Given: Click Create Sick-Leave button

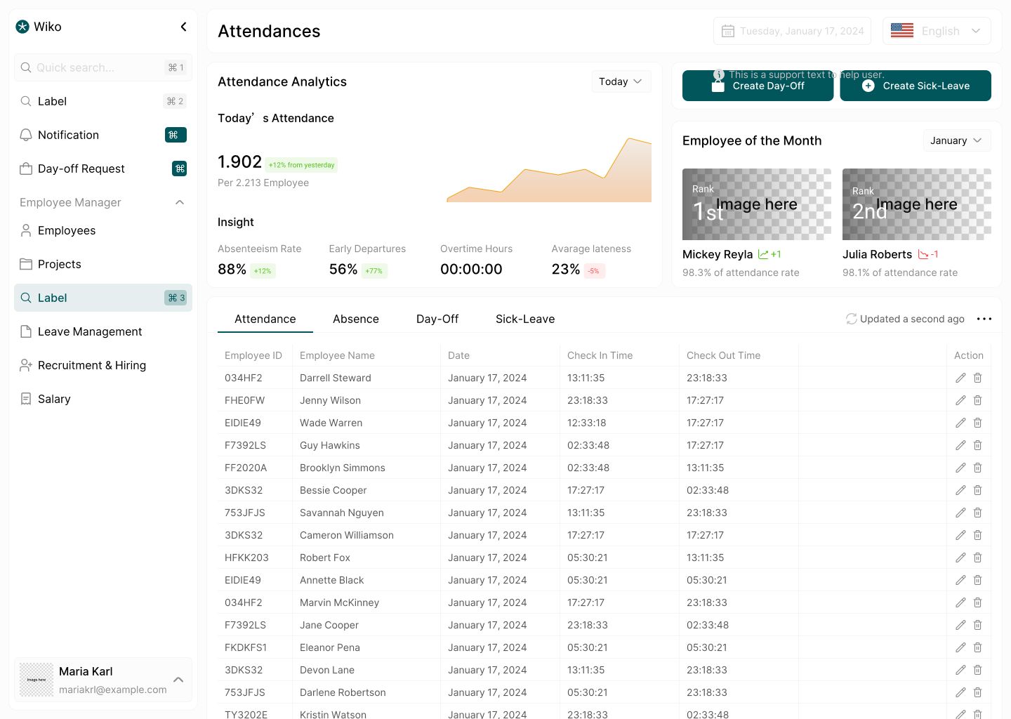Looking at the screenshot, I should tap(916, 86).
